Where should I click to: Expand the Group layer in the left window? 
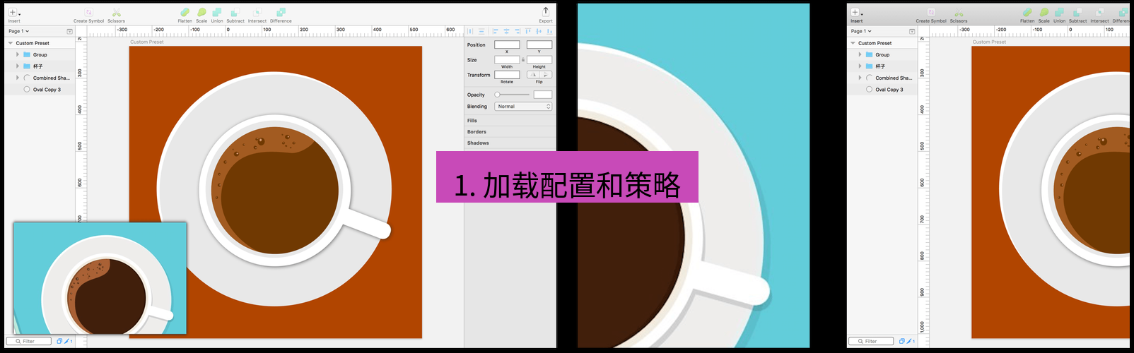click(x=18, y=54)
